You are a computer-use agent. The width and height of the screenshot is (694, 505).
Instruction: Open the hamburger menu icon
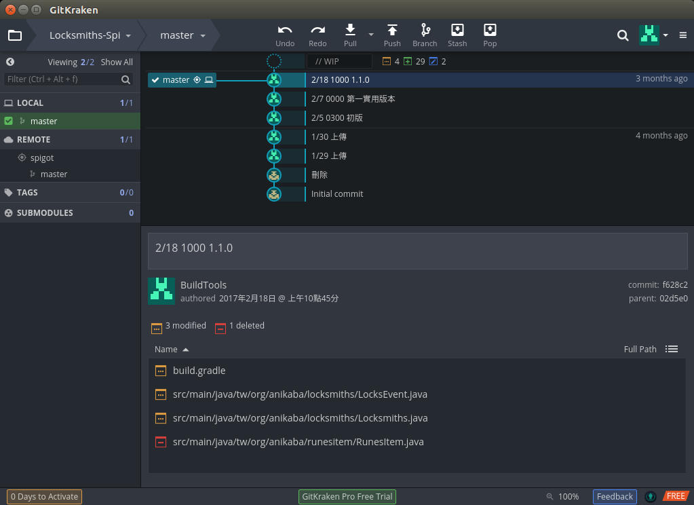pos(683,35)
